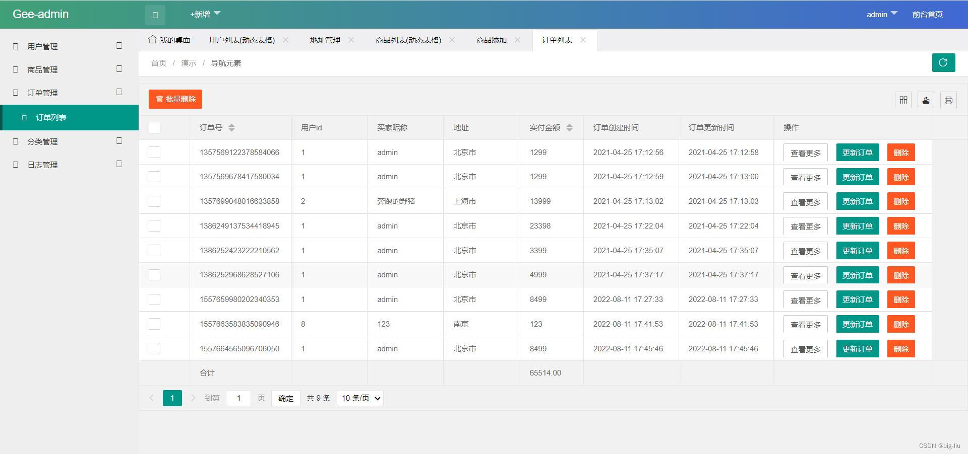Image resolution: width=968 pixels, height=454 pixels.
Task: Open 前台首页 link
Action: point(927,14)
